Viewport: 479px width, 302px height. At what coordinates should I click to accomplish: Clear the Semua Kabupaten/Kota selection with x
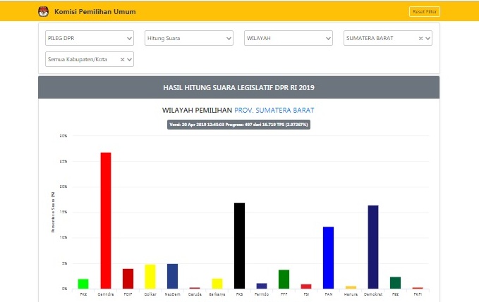point(122,60)
